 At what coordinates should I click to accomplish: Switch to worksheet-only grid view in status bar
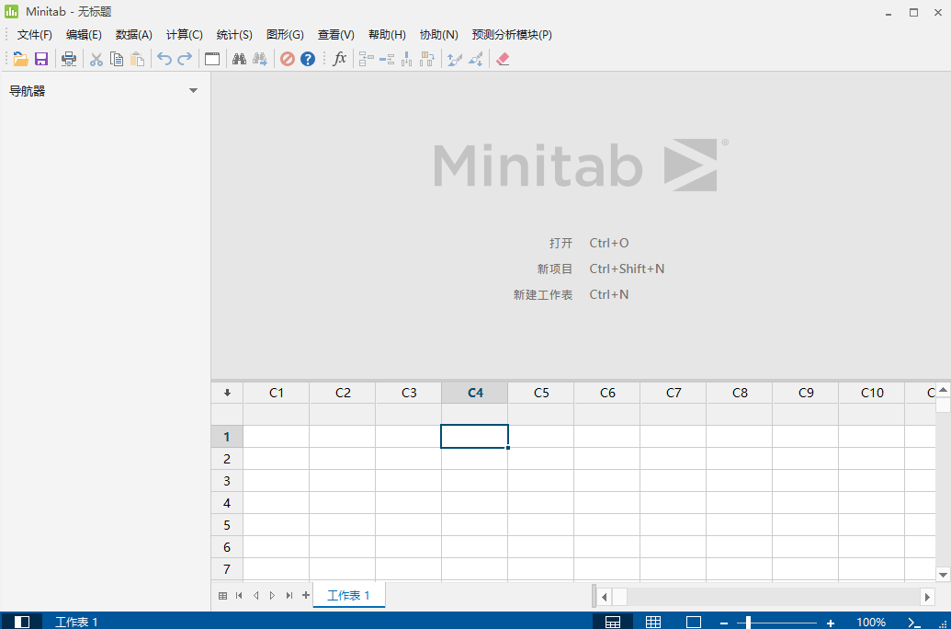653,622
